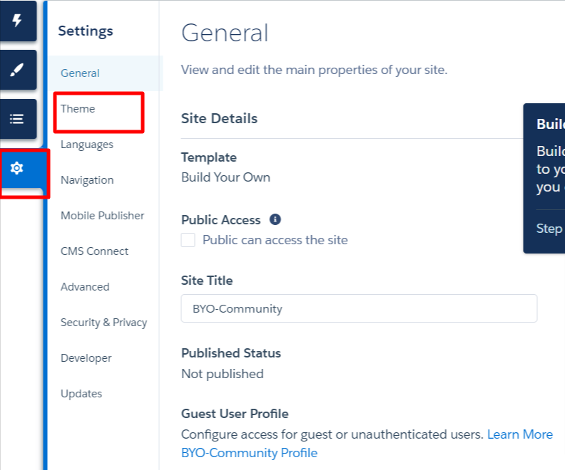Click the Site Title input field

coord(359,309)
